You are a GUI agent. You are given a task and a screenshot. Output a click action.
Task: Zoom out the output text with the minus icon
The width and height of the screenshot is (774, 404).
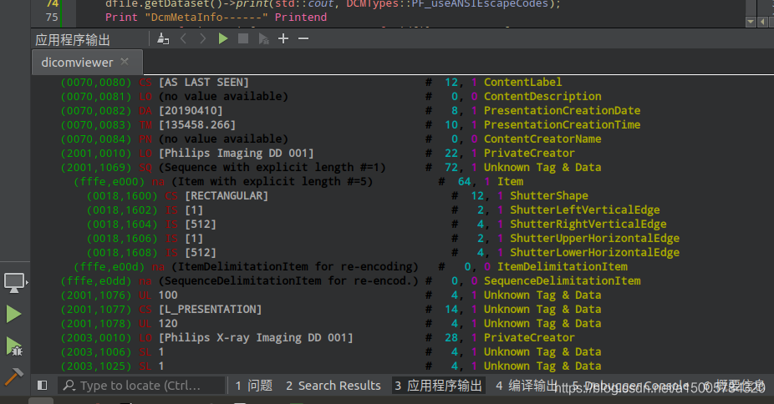tap(303, 38)
